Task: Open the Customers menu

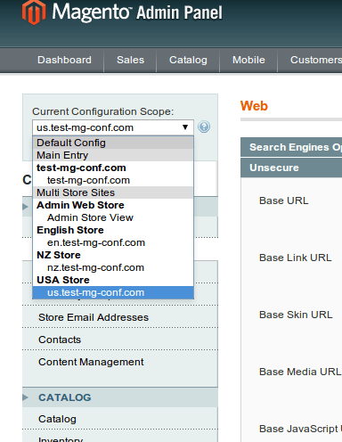Action: (315, 60)
